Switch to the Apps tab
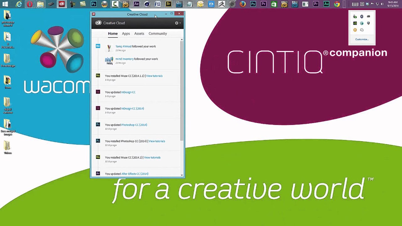 (x=126, y=34)
